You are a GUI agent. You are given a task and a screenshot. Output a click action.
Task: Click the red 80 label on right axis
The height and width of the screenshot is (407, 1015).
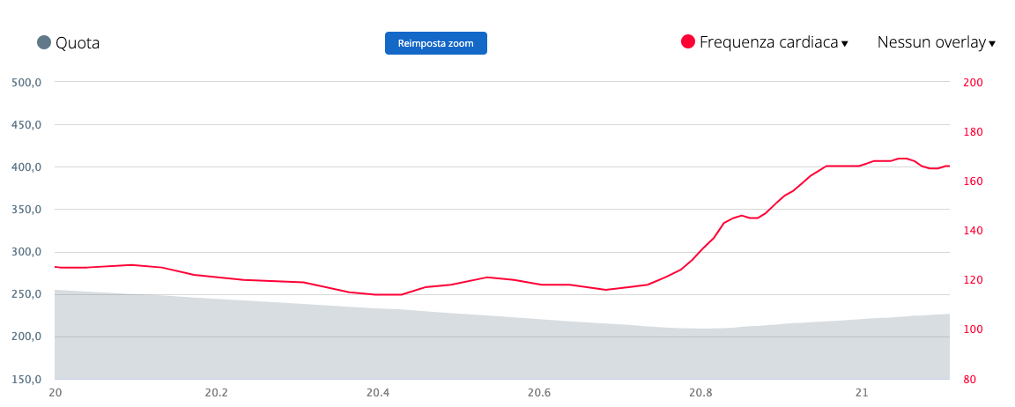[x=969, y=380]
